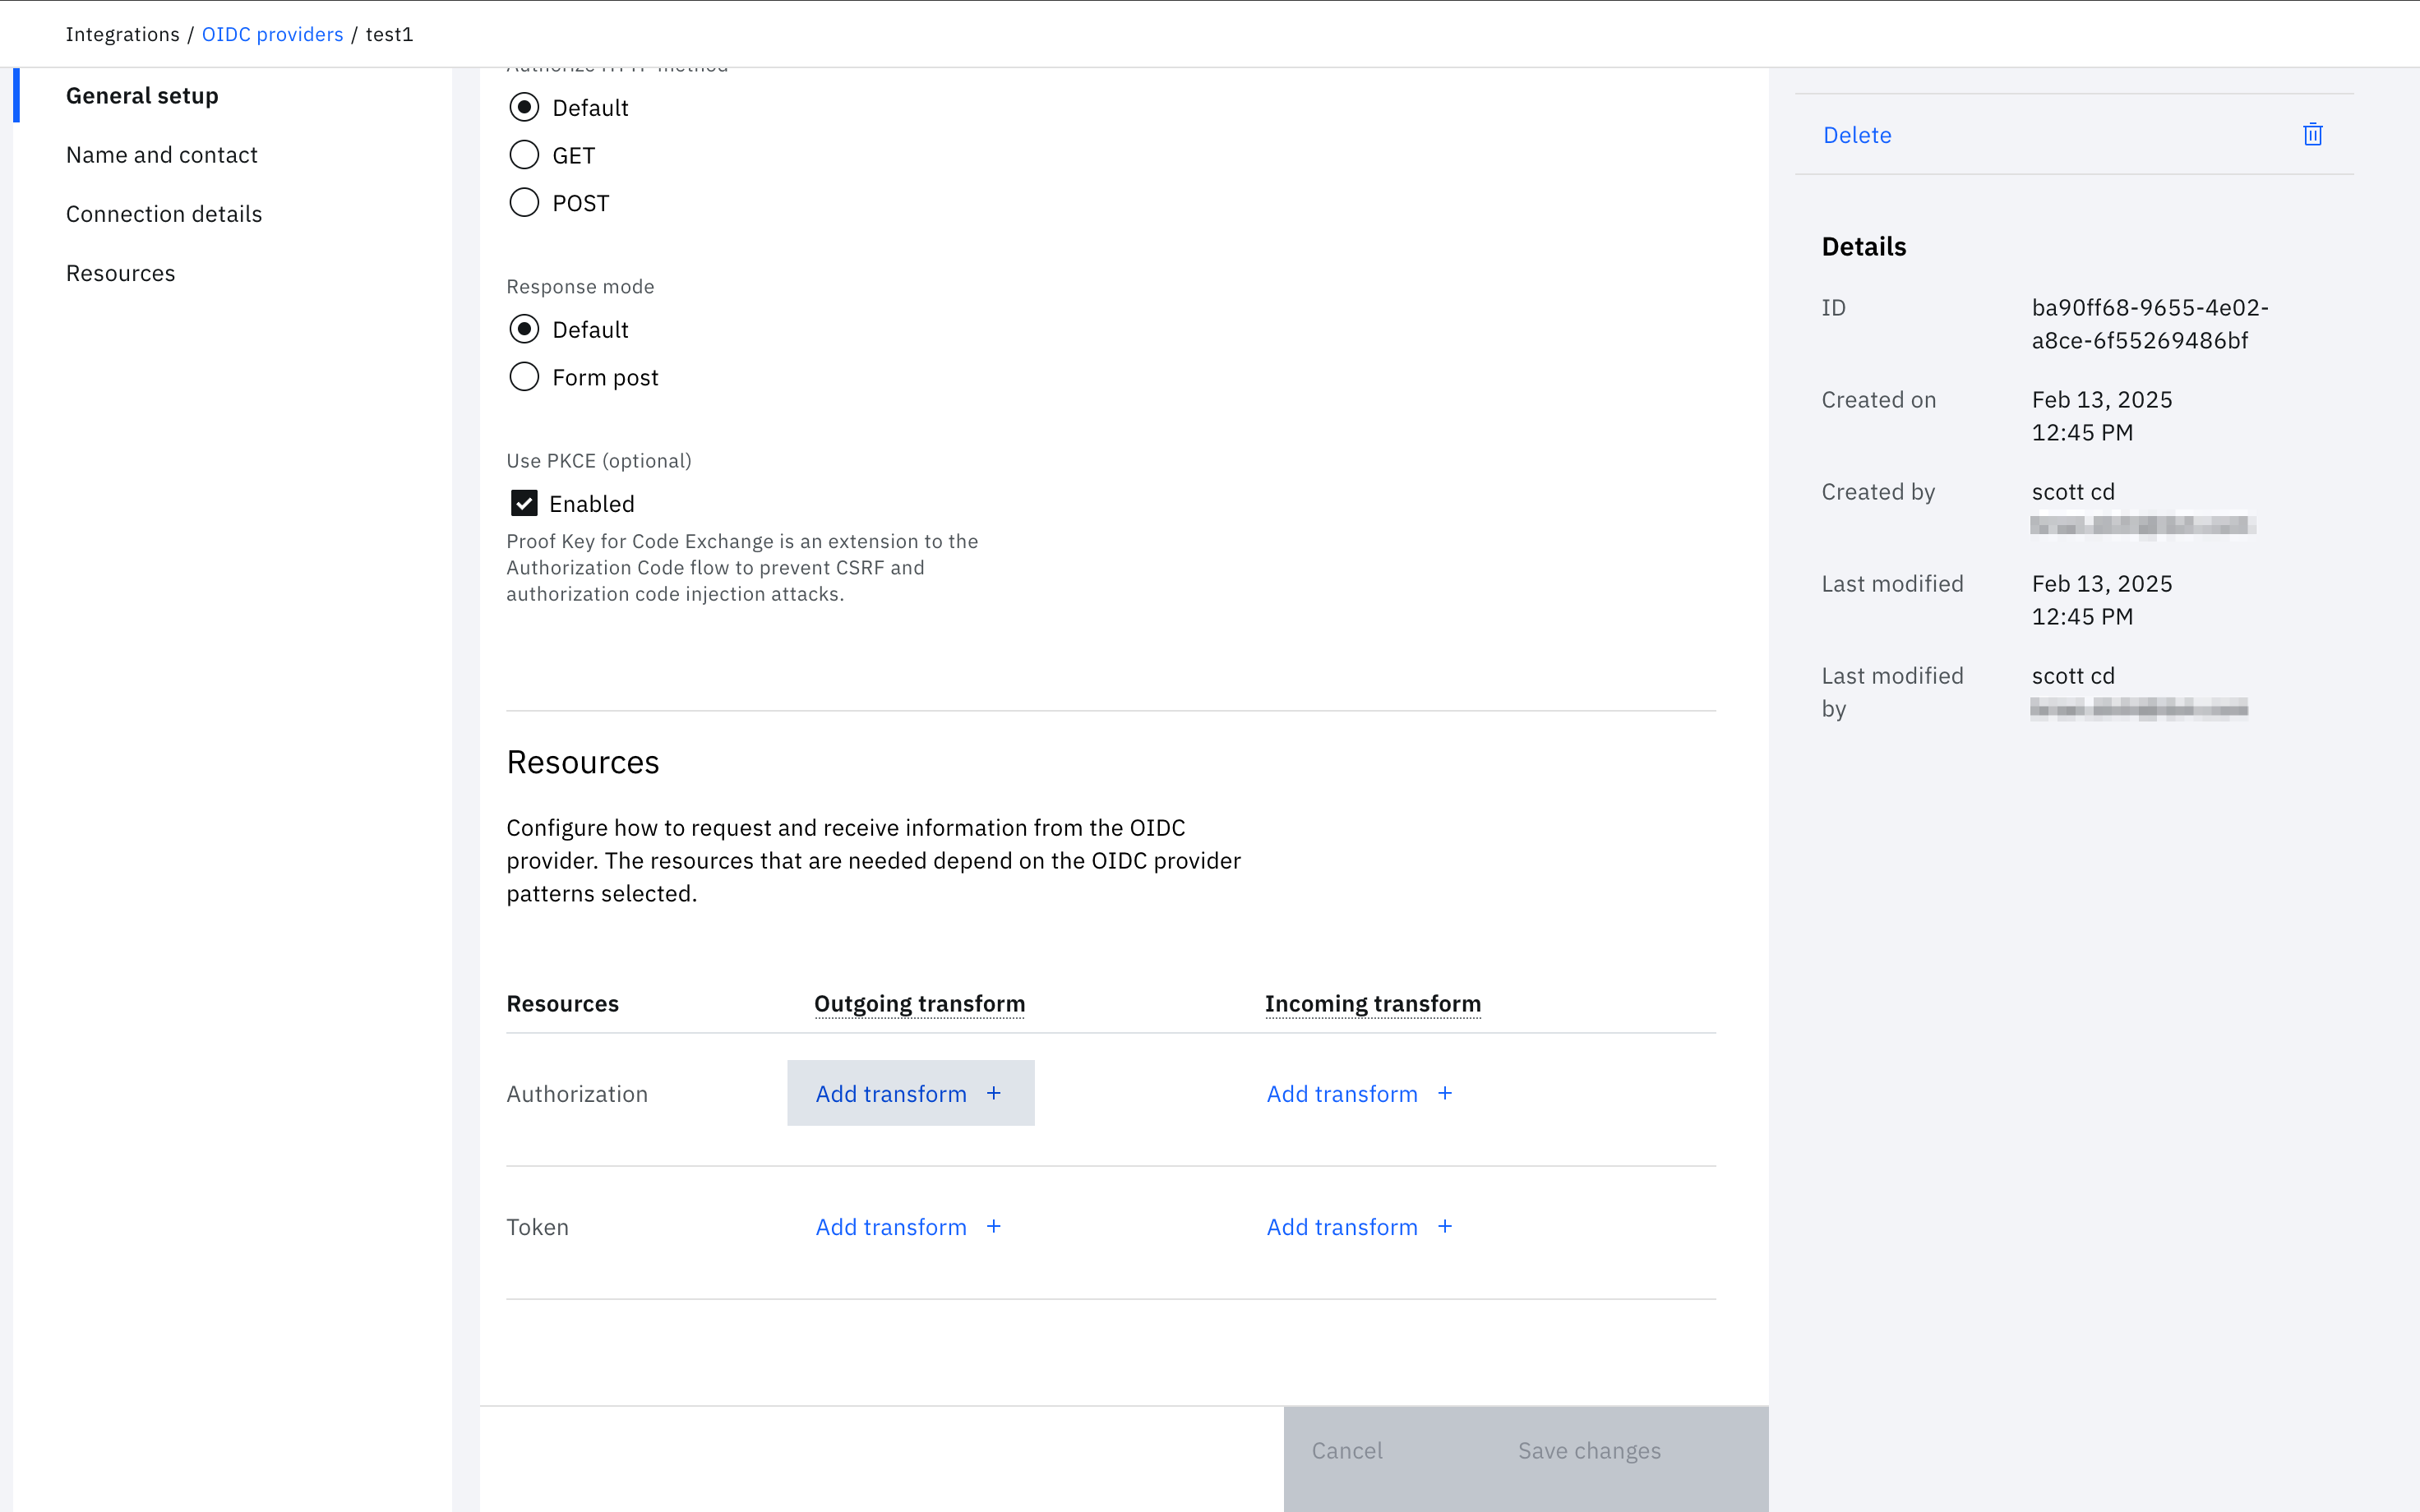Open Connection details in sidebar
The image size is (2420, 1512).
pos(164,214)
